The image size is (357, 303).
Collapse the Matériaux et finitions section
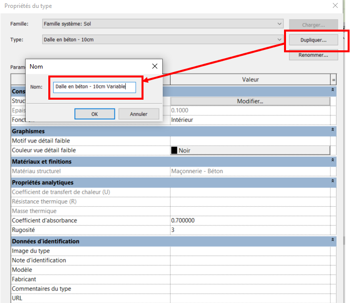pyautogui.click(x=333, y=161)
